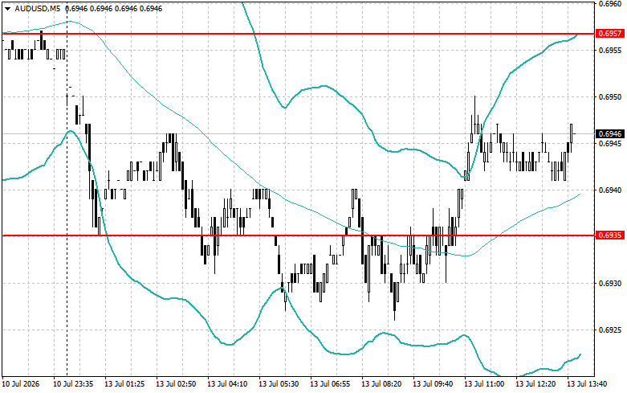Click the gray horizontal current price line
Image resolution: width=627 pixels, height=393 pixels.
[299, 133]
